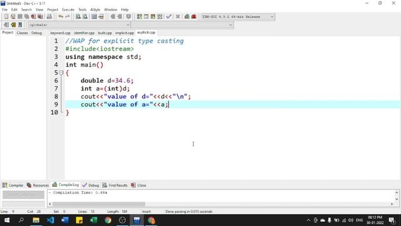Viewport: 401px width, 226px height.
Task: Click the Save file toolbar icon
Action: coord(19,17)
